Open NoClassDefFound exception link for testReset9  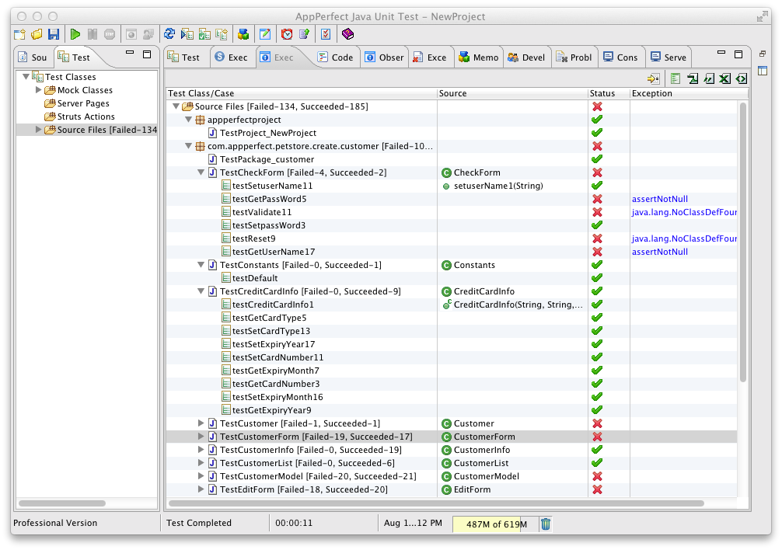pyautogui.click(x=684, y=238)
